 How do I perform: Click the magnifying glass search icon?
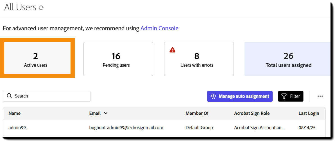click(x=10, y=96)
